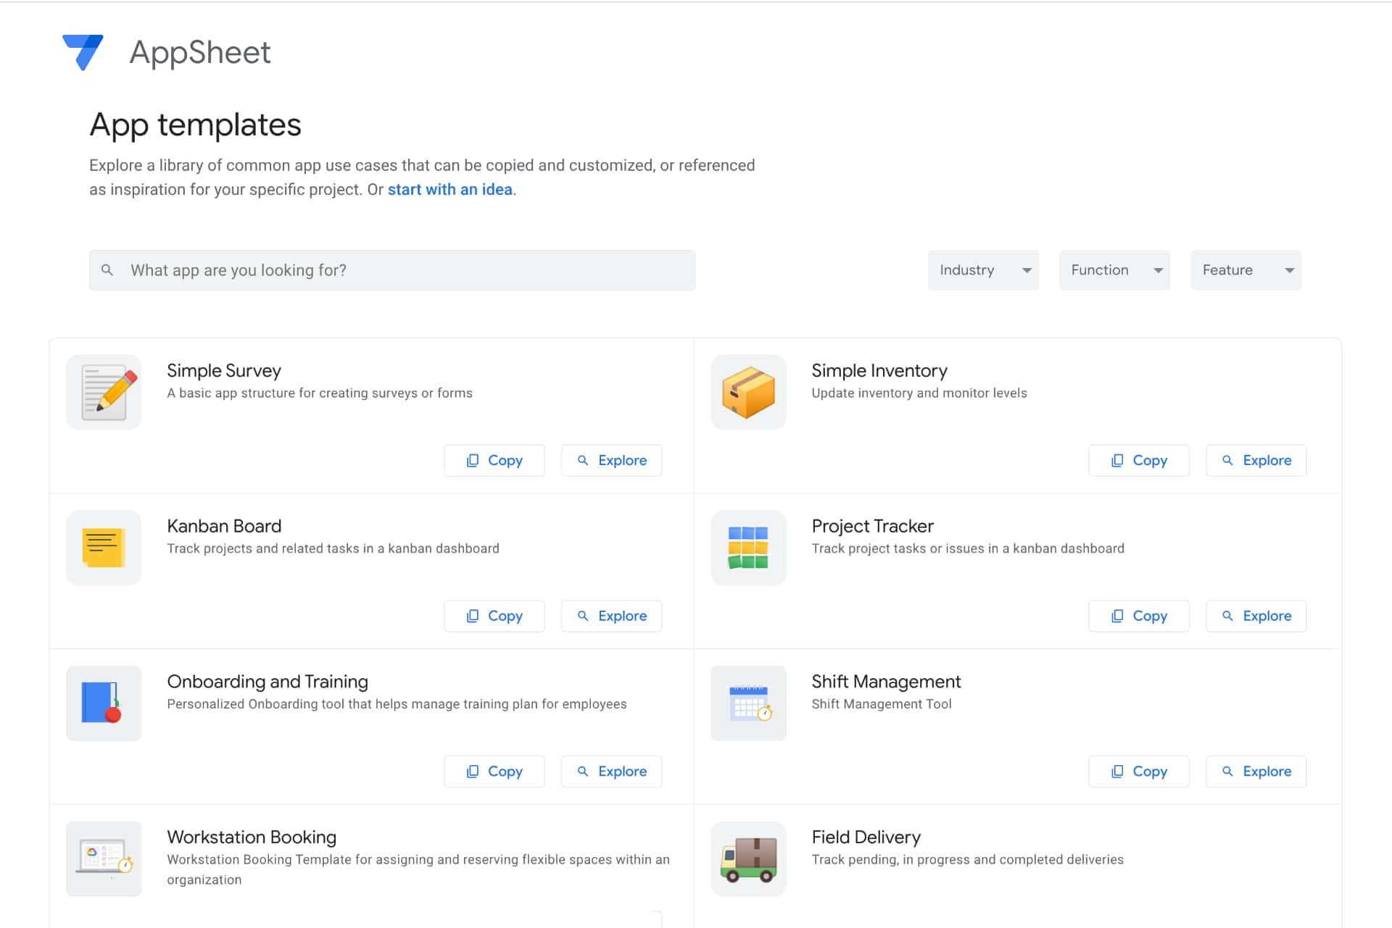The height and width of the screenshot is (928, 1392).
Task: Click the Shift Management calendar icon
Action: [748, 703]
